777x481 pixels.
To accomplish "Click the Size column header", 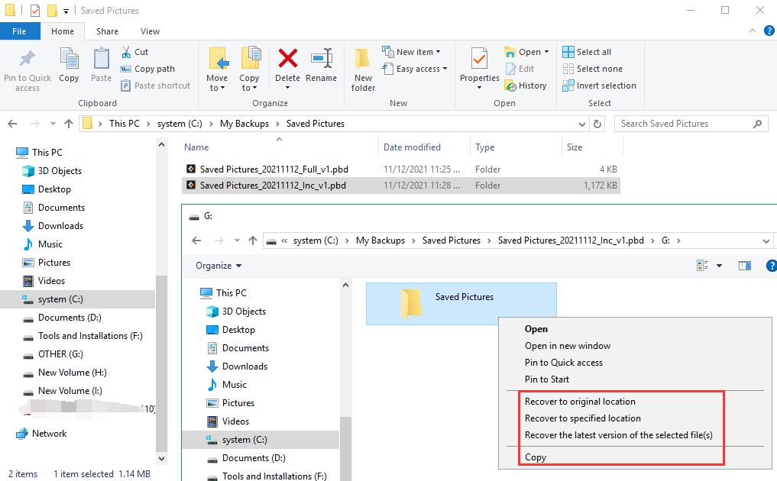I will (x=575, y=147).
